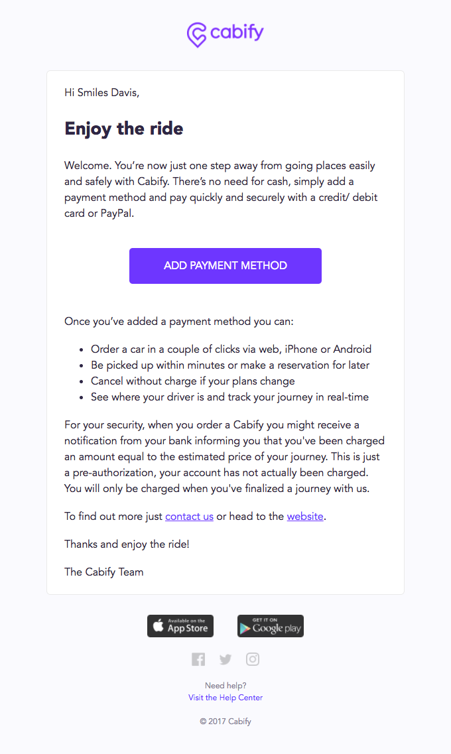Image resolution: width=451 pixels, height=754 pixels.
Task: Click the Twitter bird between Facebook and Instagram
Action: tap(225, 659)
